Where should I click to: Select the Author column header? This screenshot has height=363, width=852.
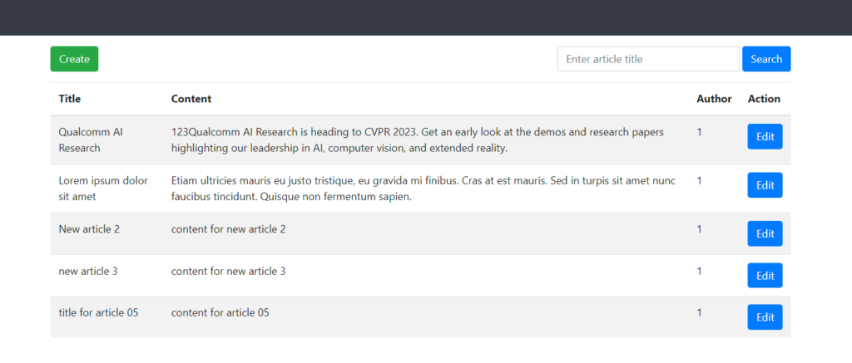(714, 99)
